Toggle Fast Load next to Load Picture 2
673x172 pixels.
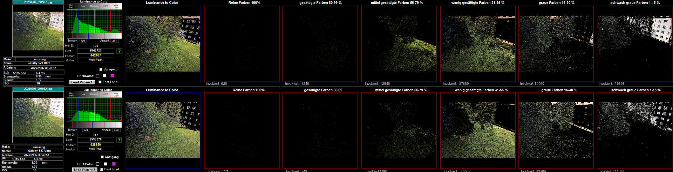[102, 170]
